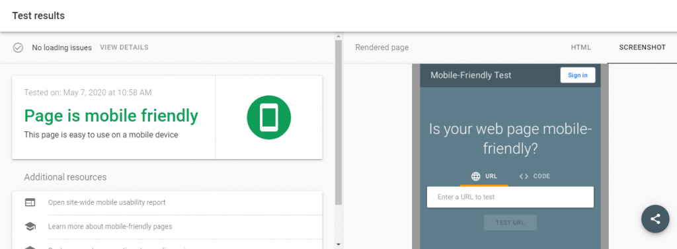Click the green mobile phone icon
Screen dimensions: 677x249
point(269,118)
